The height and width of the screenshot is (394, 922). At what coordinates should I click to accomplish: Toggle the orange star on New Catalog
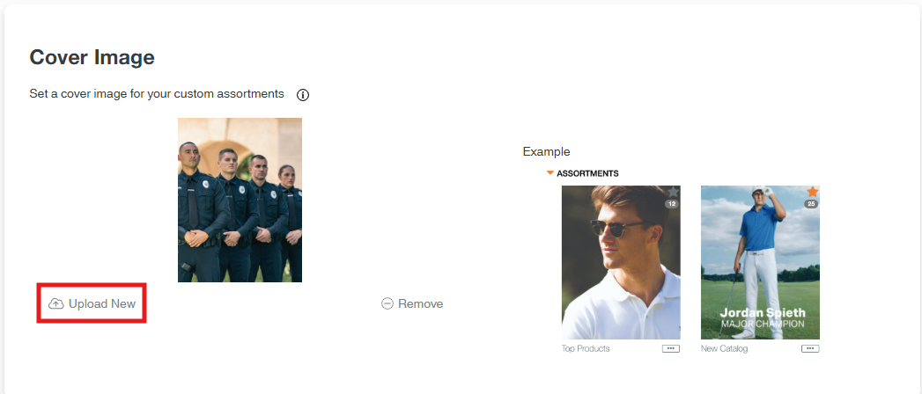pyautogui.click(x=813, y=192)
